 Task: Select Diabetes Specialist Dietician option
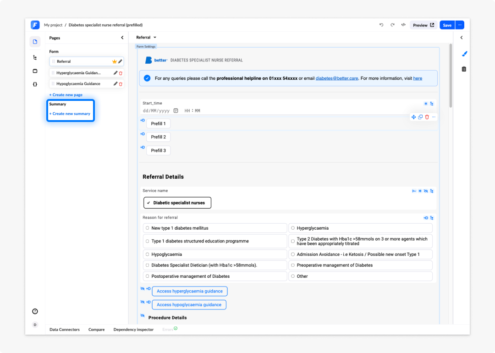click(x=215, y=265)
